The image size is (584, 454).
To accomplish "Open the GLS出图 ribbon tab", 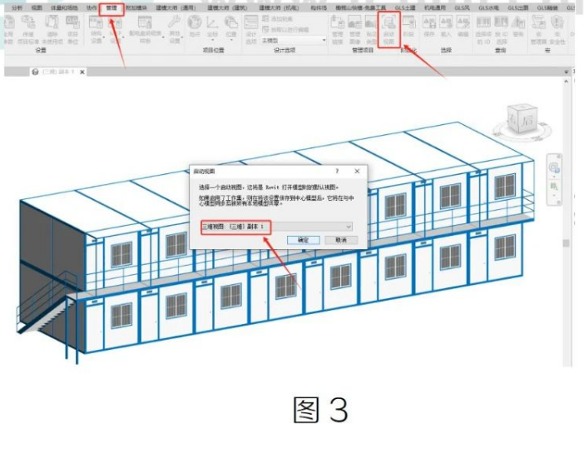I will tap(518, 7).
